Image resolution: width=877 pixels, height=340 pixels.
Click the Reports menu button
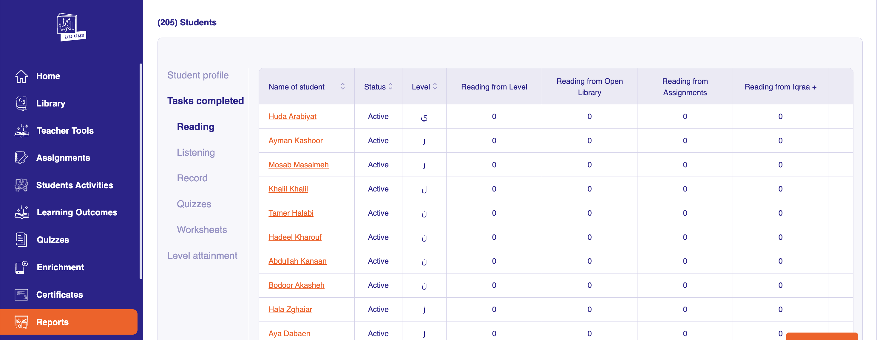(x=69, y=322)
